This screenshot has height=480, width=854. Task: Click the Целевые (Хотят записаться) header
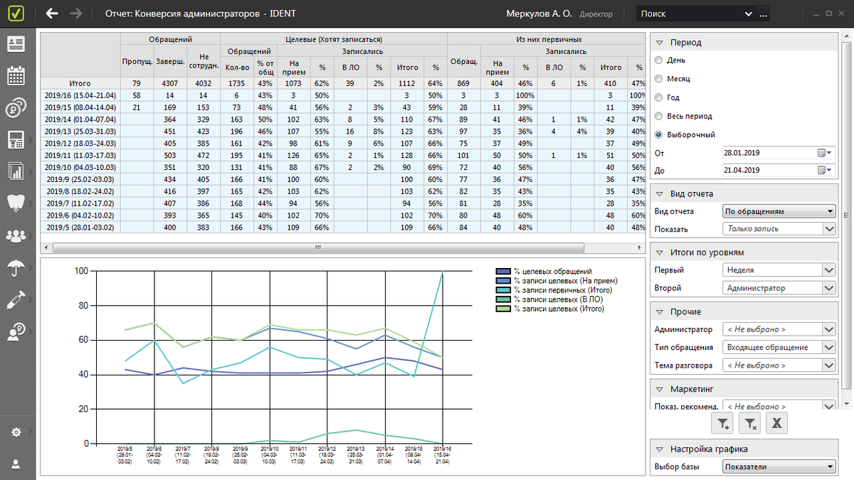point(334,39)
